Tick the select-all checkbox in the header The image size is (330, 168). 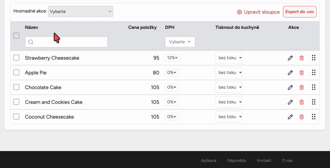coord(16,35)
